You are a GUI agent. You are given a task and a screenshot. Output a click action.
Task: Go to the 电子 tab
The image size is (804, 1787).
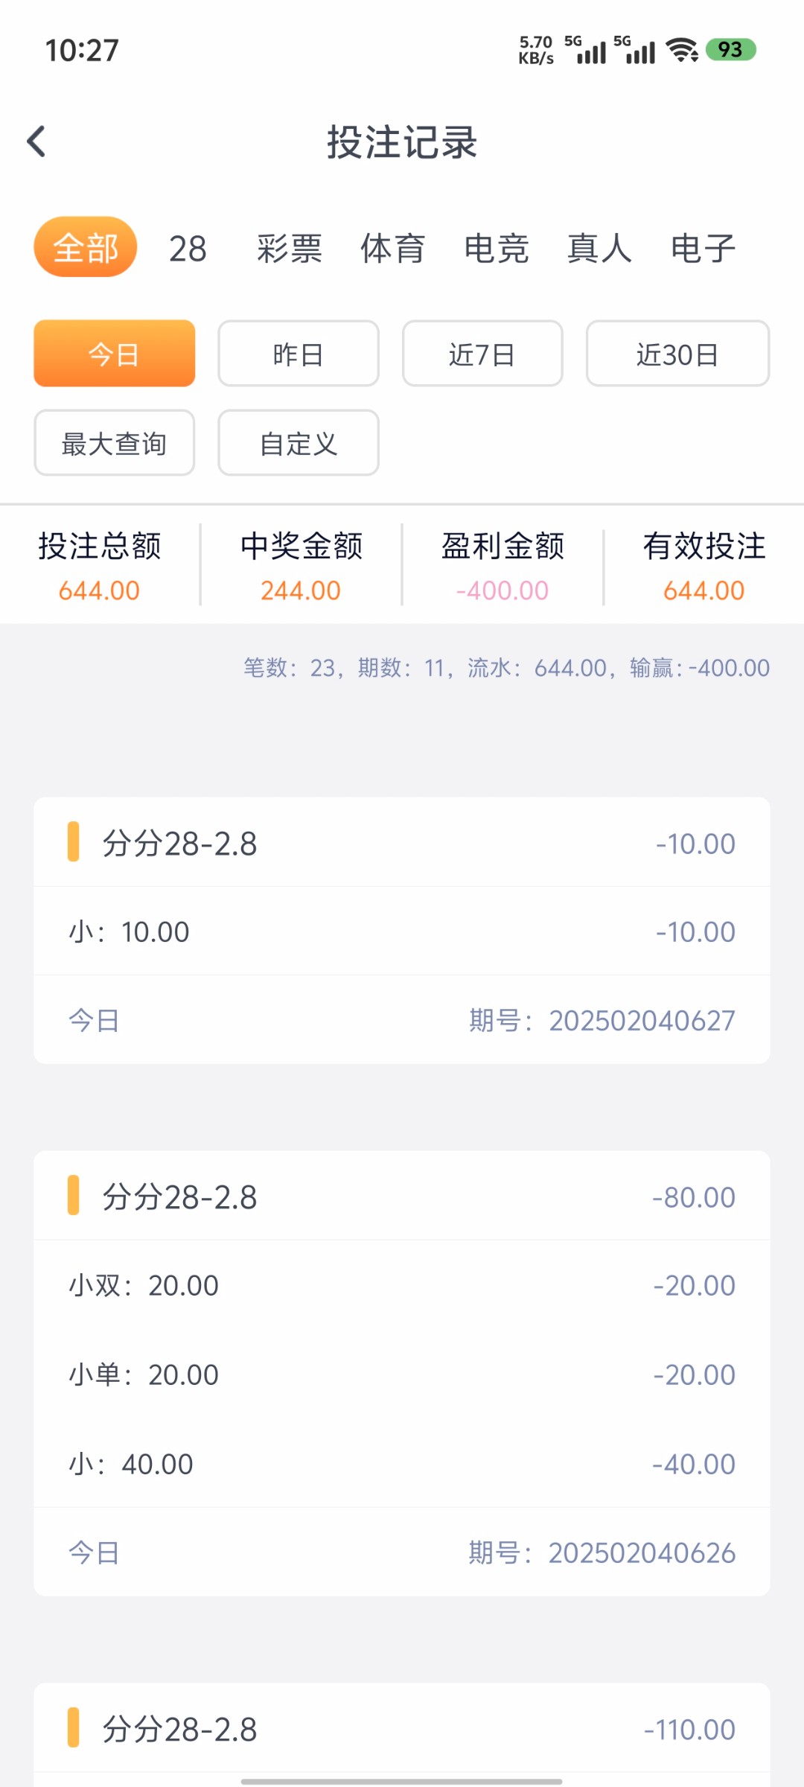703,249
